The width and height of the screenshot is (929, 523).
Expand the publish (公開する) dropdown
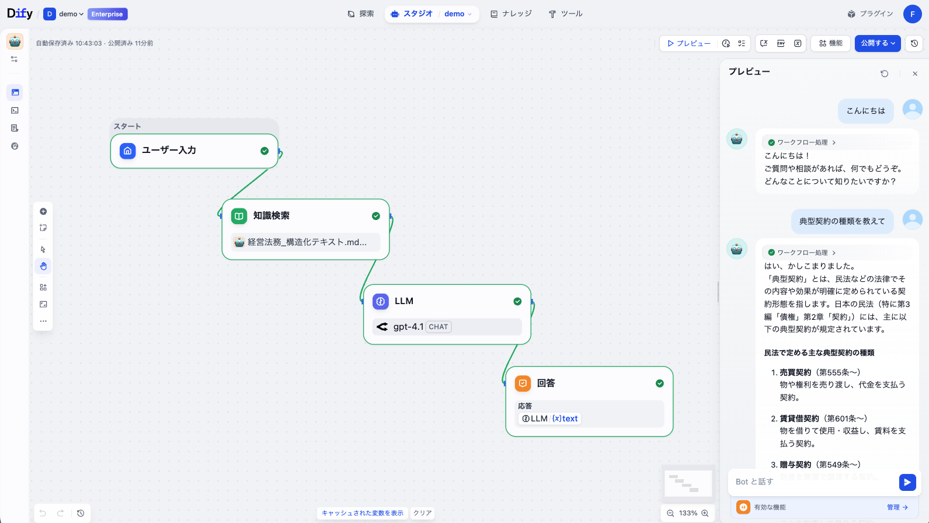[878, 43]
